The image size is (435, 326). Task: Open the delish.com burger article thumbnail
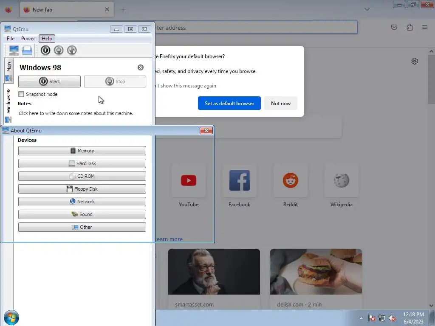[316, 272]
